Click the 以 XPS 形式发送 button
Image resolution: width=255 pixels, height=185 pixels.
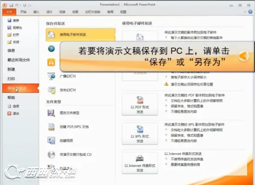click(140, 134)
